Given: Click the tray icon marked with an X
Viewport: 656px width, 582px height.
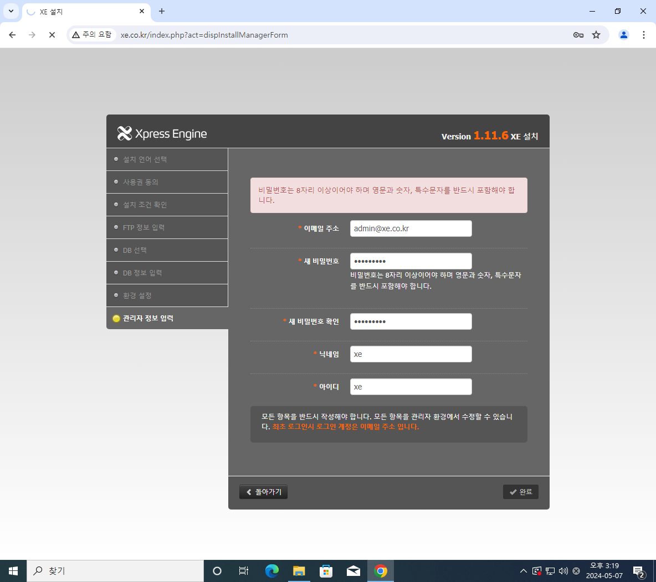Looking at the screenshot, I should 576,571.
